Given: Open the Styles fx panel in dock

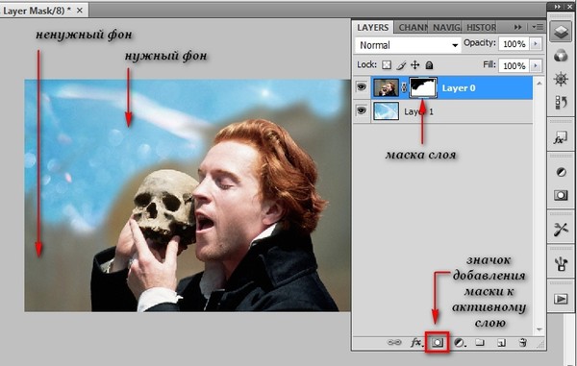Looking at the screenshot, I should click(x=561, y=138).
